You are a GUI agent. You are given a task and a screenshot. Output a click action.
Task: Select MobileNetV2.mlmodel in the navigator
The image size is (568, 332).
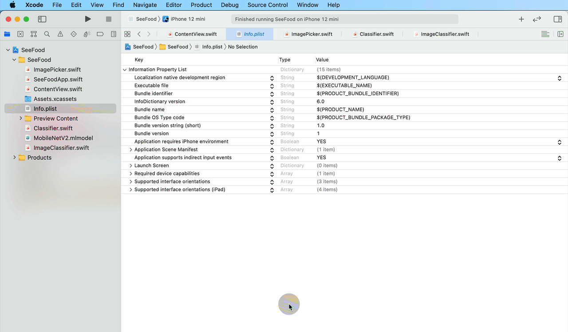63,138
